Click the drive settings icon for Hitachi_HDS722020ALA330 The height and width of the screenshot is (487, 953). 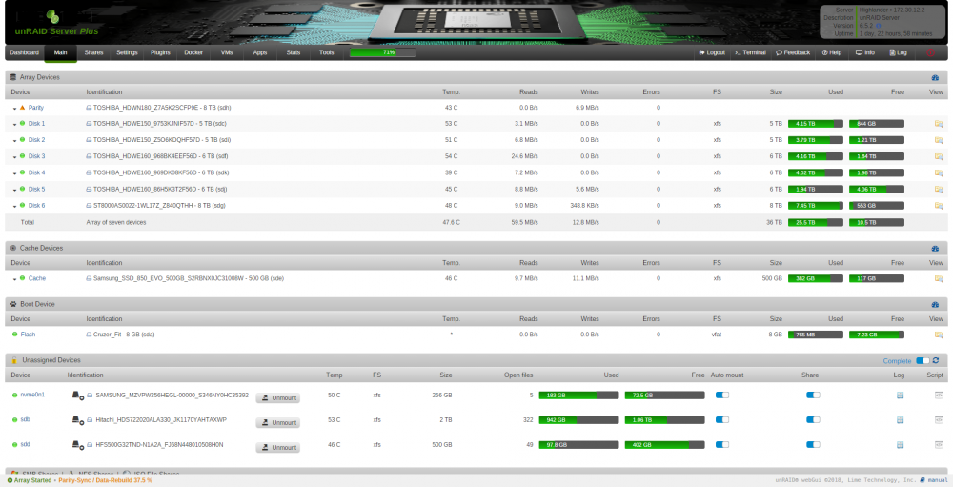pyautogui.click(x=78, y=420)
